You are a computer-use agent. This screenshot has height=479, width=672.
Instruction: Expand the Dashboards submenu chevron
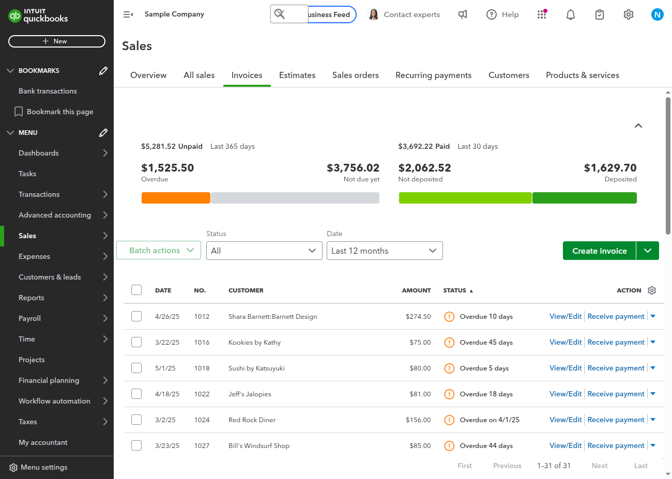click(x=105, y=153)
